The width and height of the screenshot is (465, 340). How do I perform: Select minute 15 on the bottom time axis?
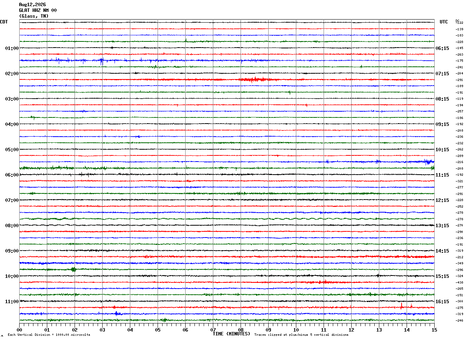click(434, 330)
